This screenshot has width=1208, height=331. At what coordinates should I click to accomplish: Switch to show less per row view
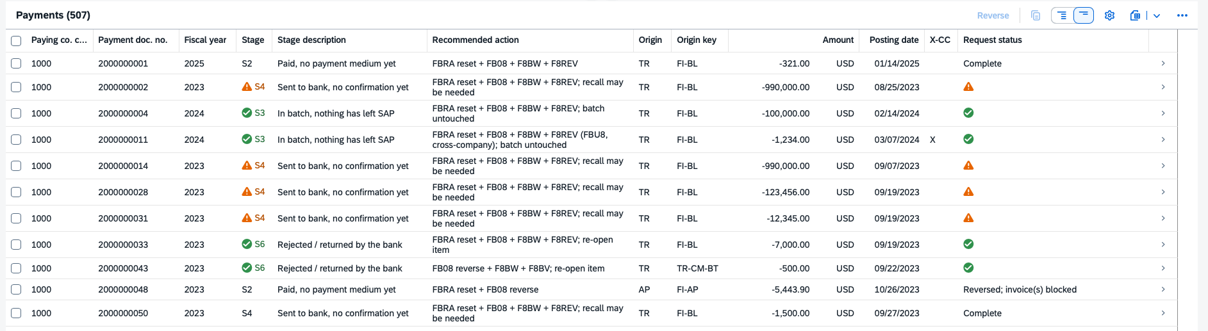[1084, 15]
